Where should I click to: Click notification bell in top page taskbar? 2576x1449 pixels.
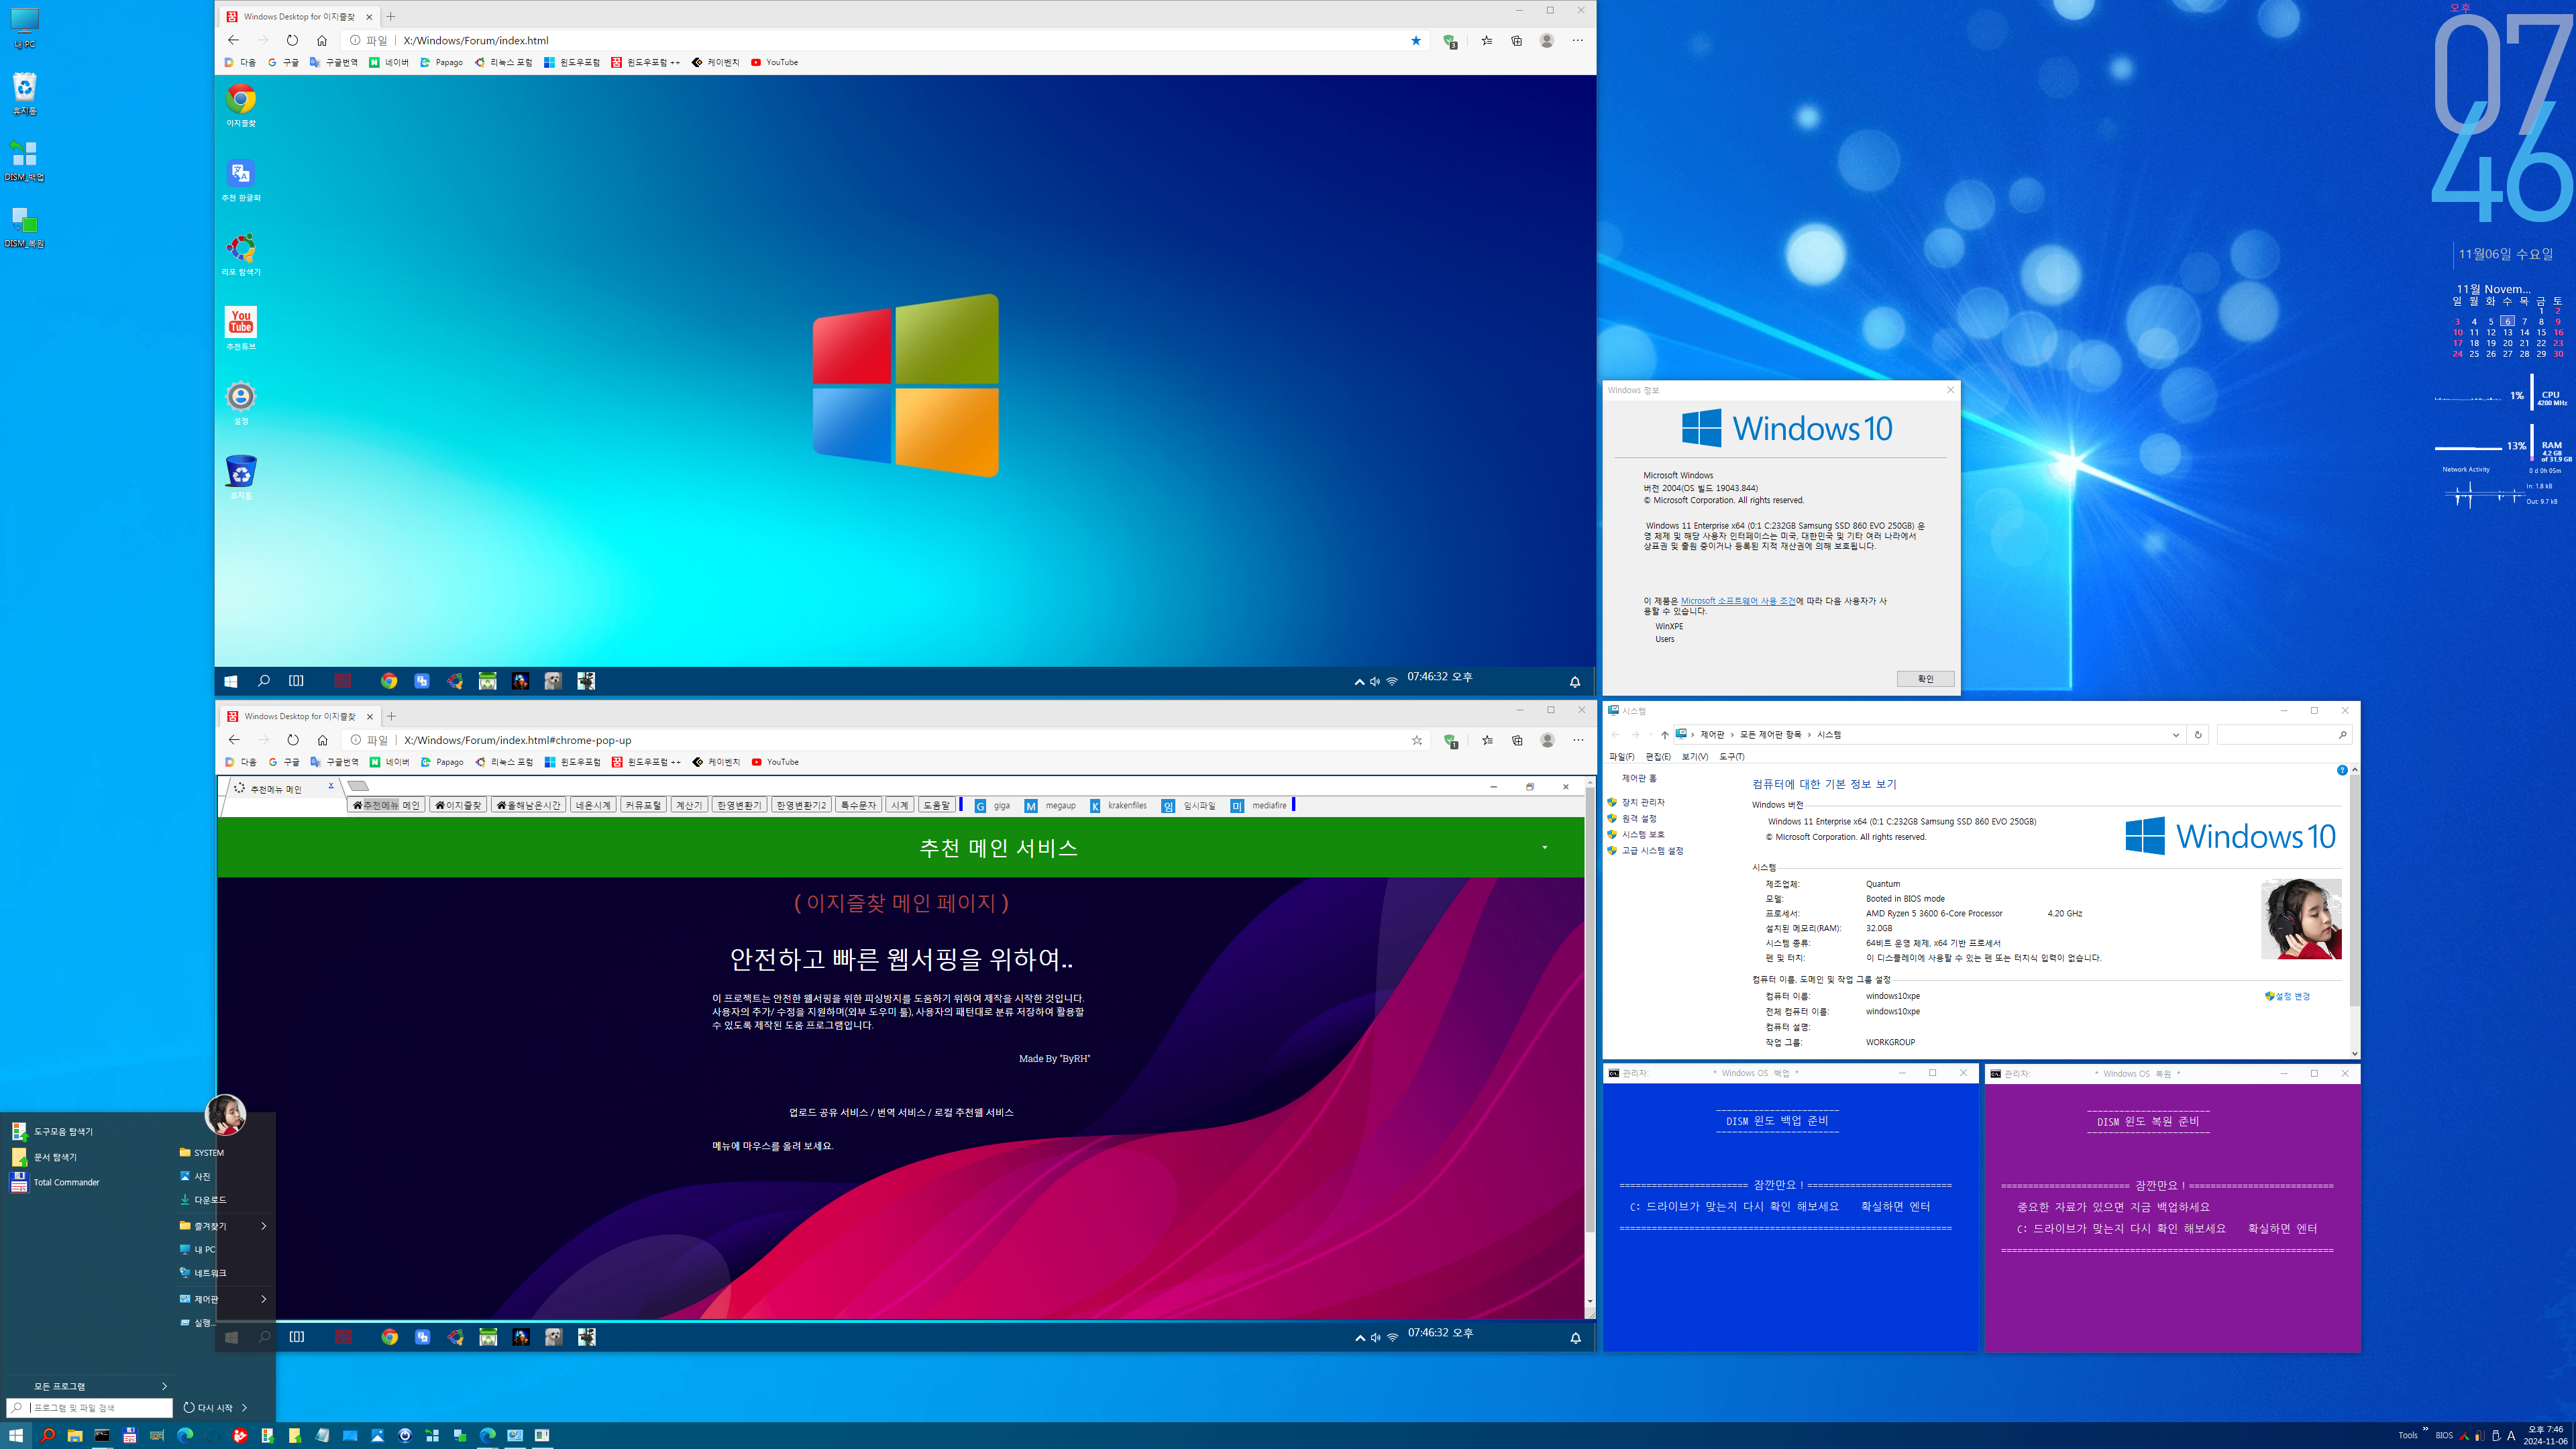tap(1575, 681)
